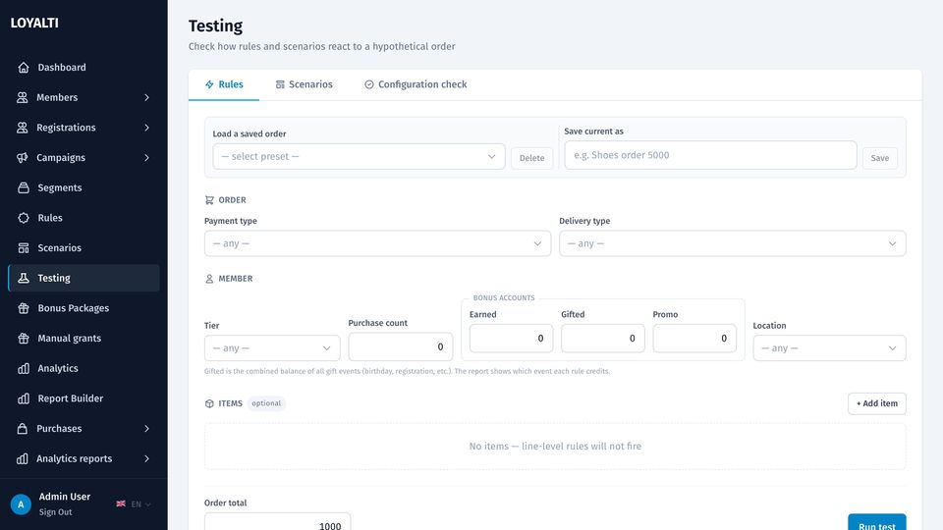This screenshot has width=943, height=530.
Task: Open Report Builder in the sidebar
Action: coord(83,398)
